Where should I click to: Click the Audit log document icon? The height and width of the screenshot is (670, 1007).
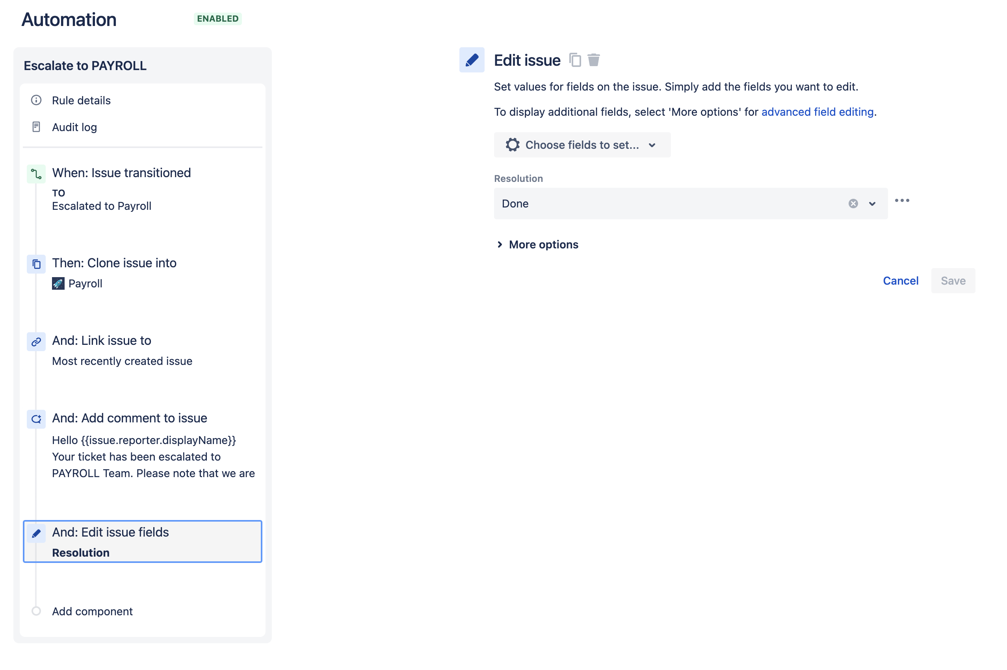tap(36, 127)
